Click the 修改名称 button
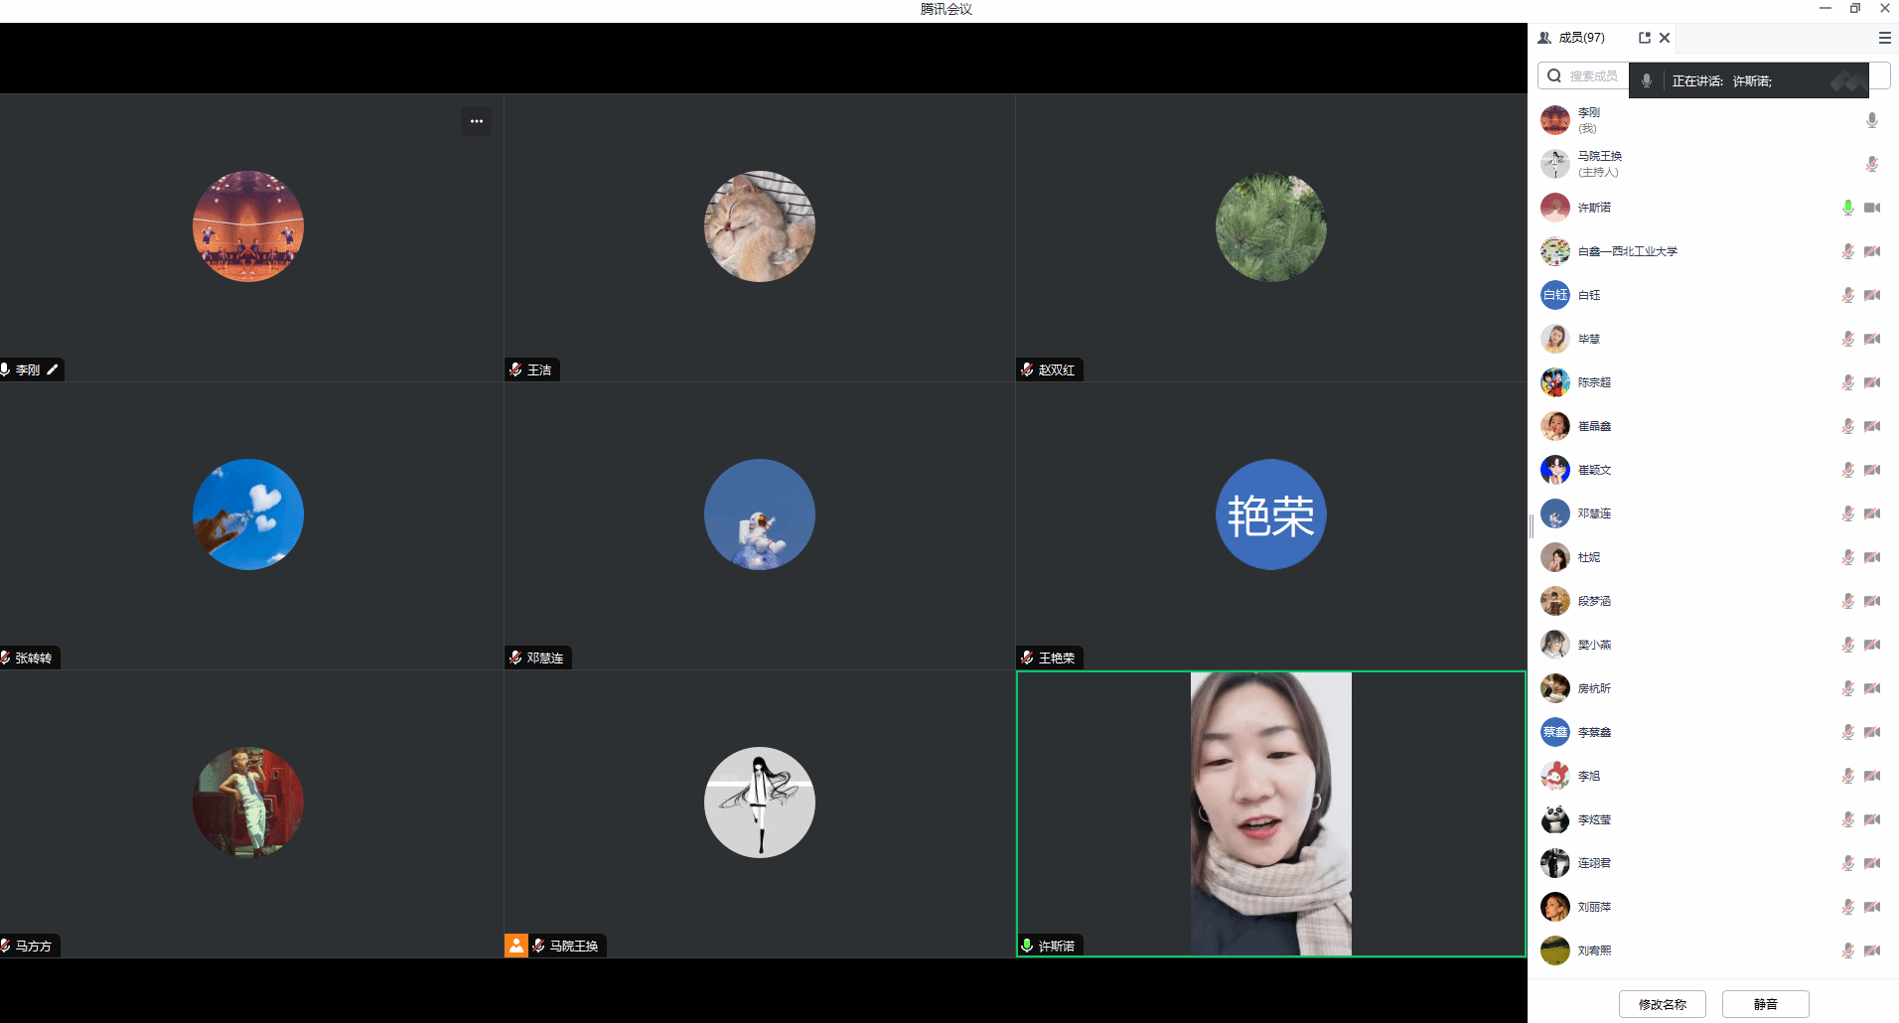This screenshot has height=1023, width=1899. tap(1662, 1004)
